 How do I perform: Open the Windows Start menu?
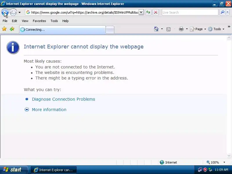pyautogui.click(x=14, y=170)
